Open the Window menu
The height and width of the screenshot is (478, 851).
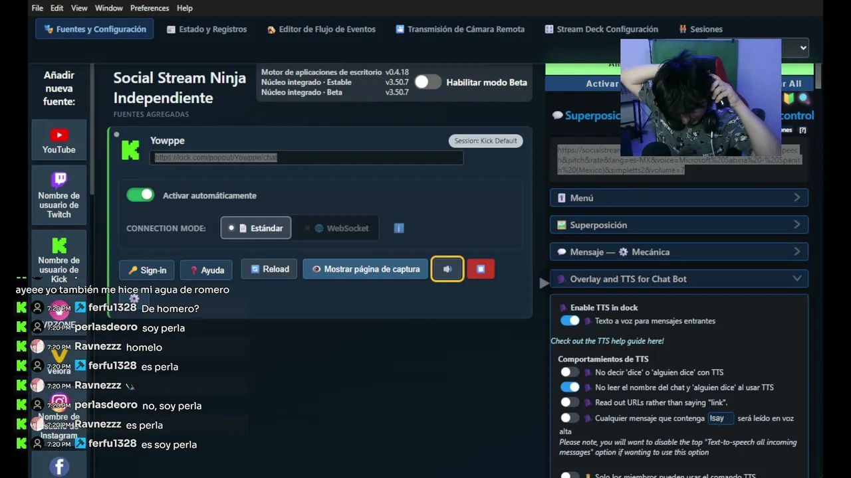coord(109,8)
